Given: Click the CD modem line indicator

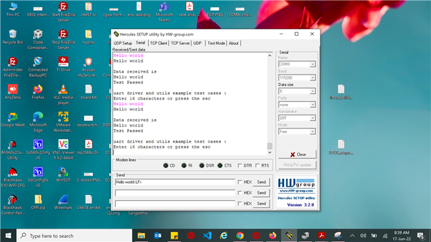Looking at the screenshot, I should point(166,165).
